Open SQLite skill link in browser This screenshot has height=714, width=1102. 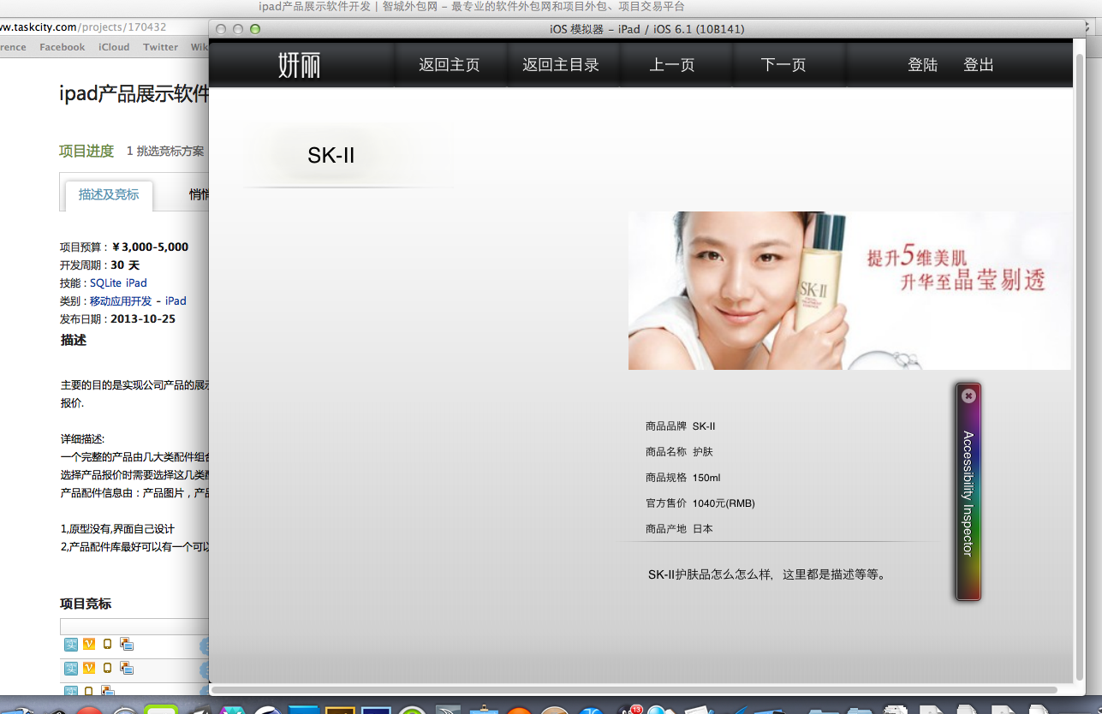[106, 283]
